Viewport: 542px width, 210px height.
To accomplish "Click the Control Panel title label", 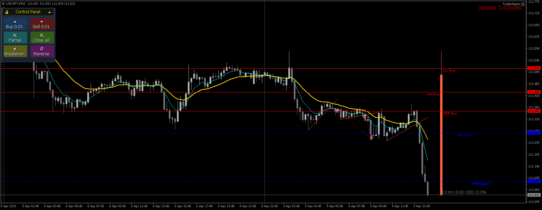I will pyautogui.click(x=28, y=12).
